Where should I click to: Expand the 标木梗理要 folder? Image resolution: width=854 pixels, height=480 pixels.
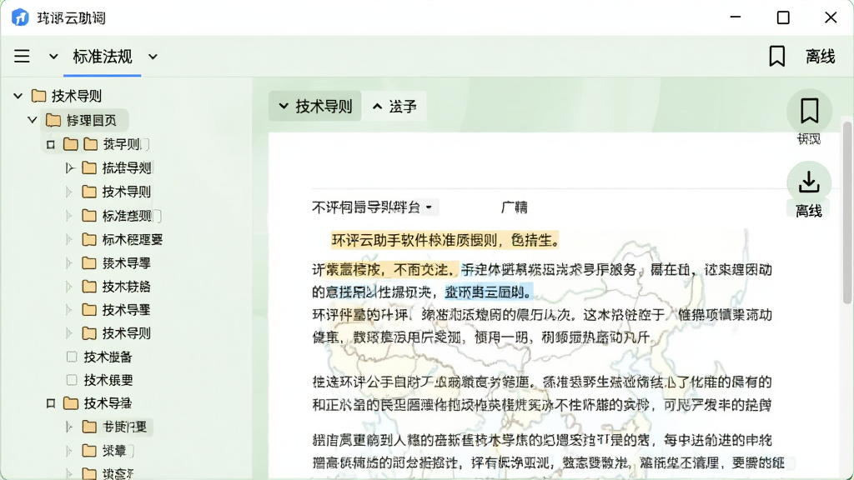tap(69, 239)
